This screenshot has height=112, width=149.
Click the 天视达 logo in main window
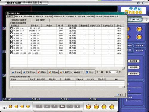tap(134, 11)
